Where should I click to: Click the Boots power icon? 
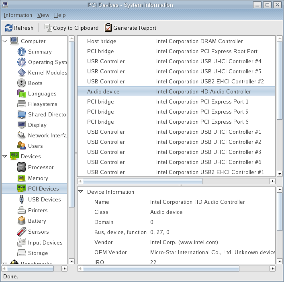point(22,83)
